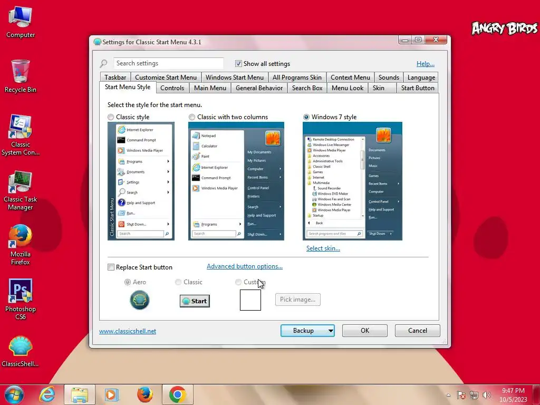Toggle the Show all settings checkbox

click(238, 63)
